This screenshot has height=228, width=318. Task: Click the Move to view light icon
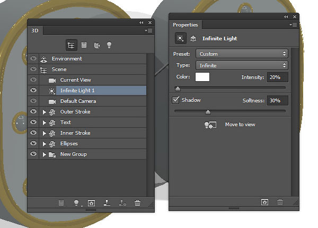pos(210,125)
